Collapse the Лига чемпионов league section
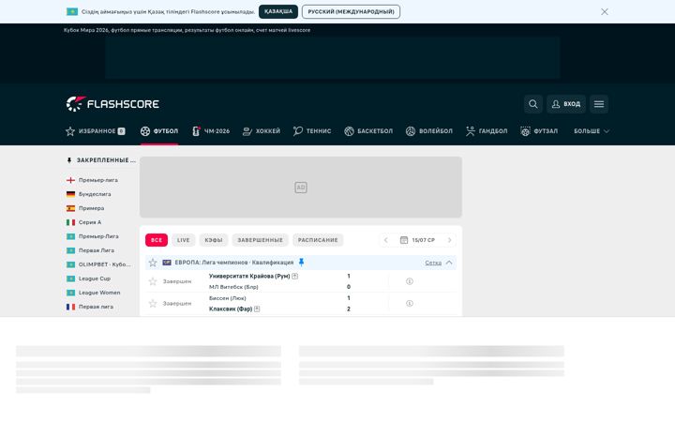675x422 pixels. click(449, 263)
